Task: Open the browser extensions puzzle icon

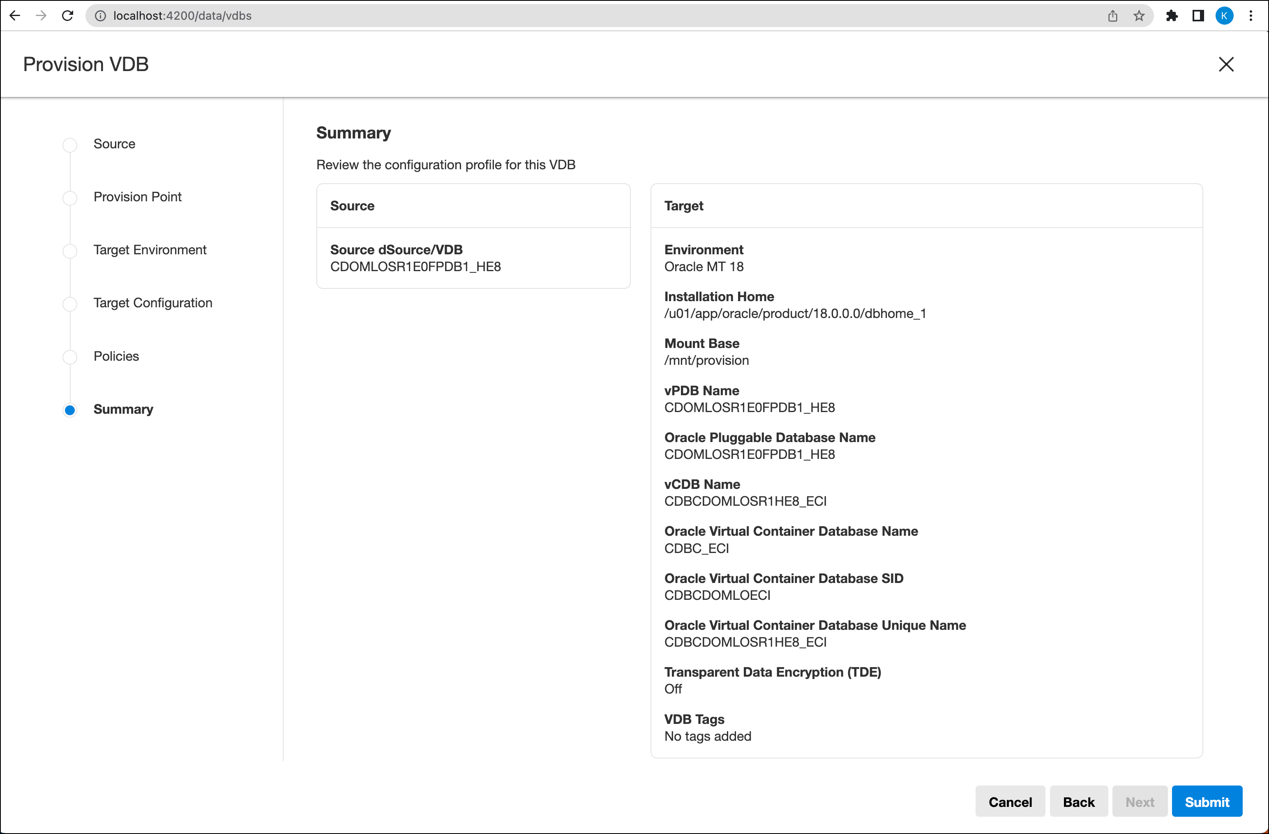Action: coord(1172,16)
